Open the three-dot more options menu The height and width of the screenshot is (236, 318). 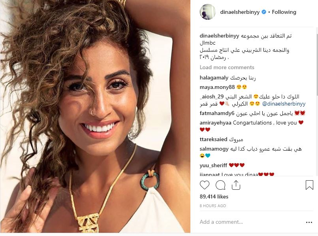click(x=309, y=223)
